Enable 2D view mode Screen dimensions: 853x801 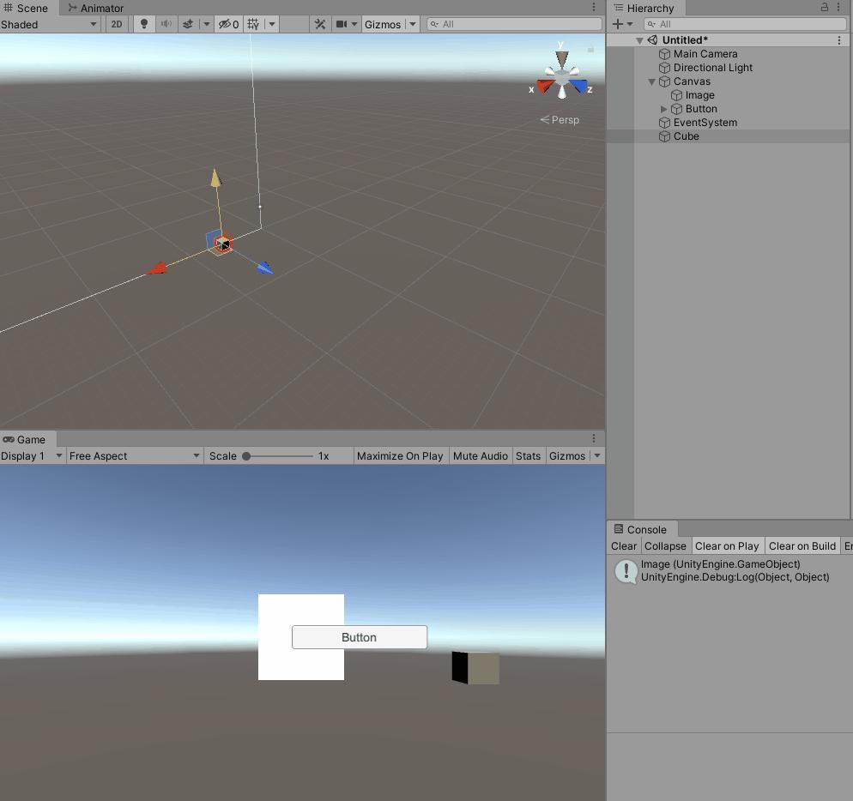(116, 24)
